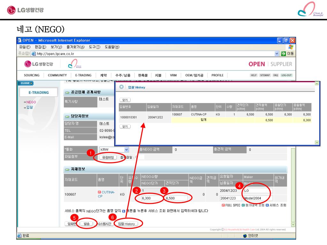Image resolution: width=327 pixels, height=245 pixels.
Task: Click the SITEMAP button
Action: click(x=265, y=75)
